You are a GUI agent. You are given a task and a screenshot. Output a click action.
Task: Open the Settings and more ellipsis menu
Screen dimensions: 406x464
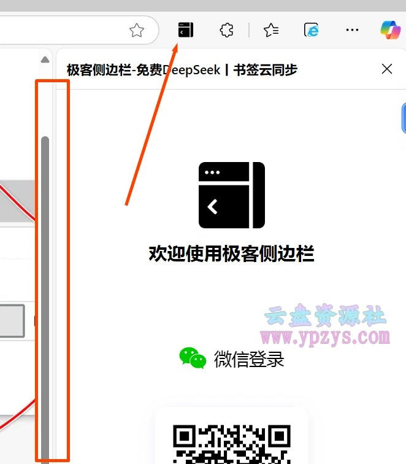click(352, 29)
